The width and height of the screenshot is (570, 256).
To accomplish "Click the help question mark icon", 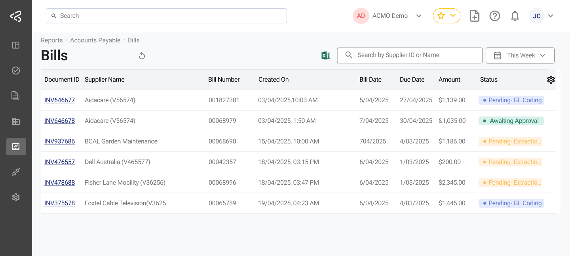I will click(x=495, y=16).
